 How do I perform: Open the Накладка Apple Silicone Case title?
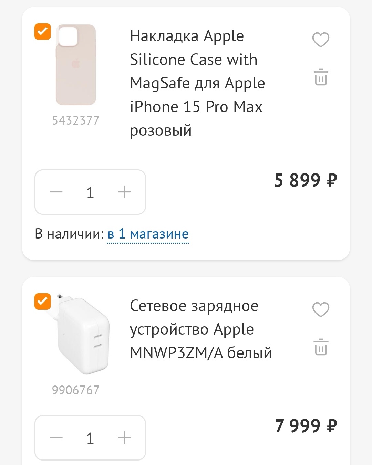click(x=197, y=83)
